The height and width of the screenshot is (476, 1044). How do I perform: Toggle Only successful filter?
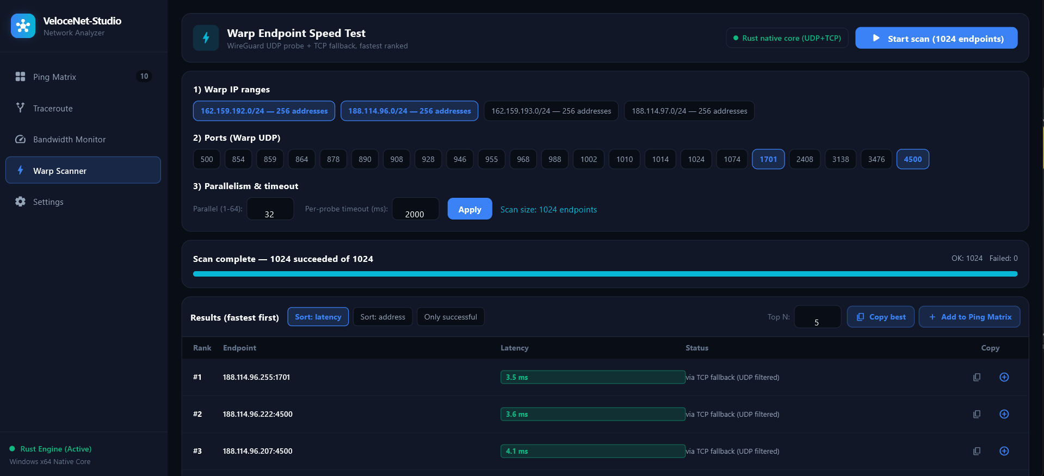tap(450, 317)
